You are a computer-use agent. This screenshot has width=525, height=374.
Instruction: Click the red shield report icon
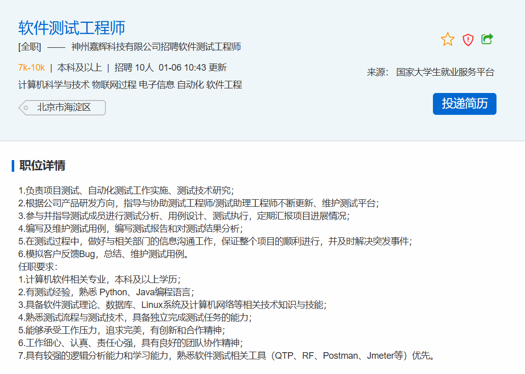pyautogui.click(x=468, y=40)
